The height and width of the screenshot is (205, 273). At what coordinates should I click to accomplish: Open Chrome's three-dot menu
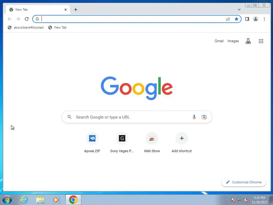pyautogui.click(x=264, y=19)
